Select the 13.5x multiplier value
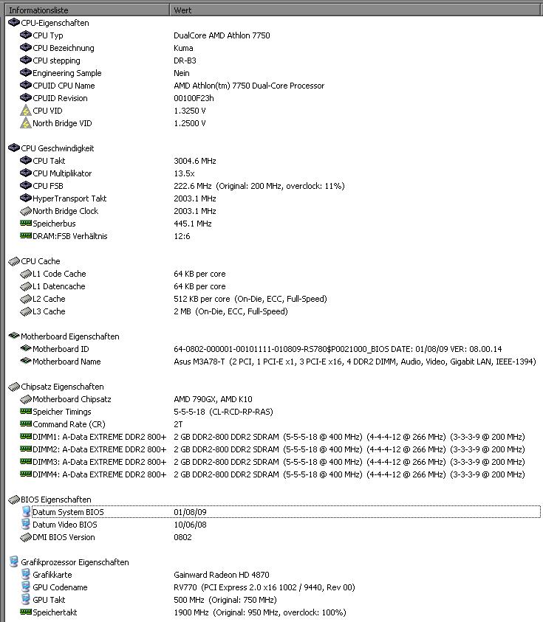The width and height of the screenshot is (543, 622). click(184, 173)
